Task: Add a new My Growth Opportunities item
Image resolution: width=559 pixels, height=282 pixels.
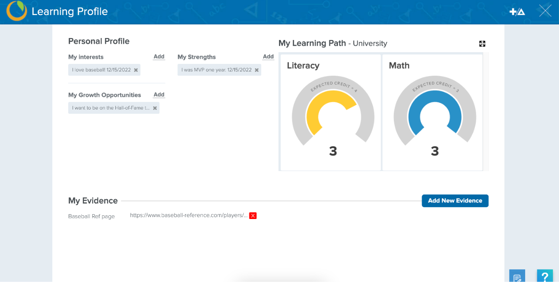Action: click(159, 95)
